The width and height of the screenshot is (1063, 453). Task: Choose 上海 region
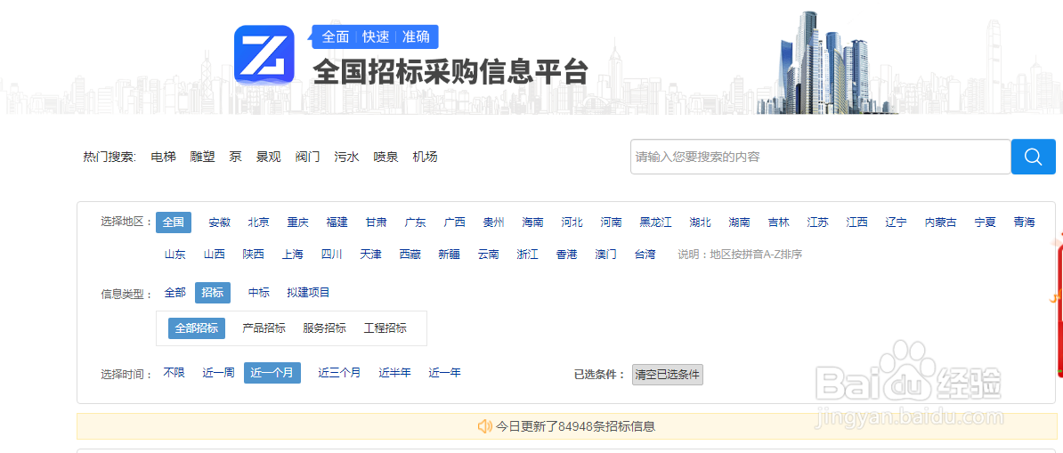coord(293,255)
